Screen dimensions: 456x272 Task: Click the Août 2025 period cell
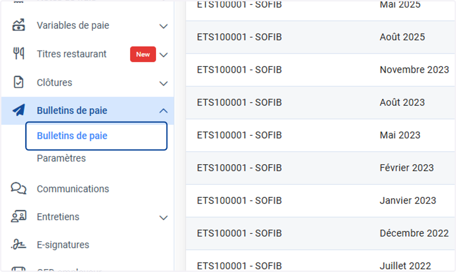click(x=402, y=37)
